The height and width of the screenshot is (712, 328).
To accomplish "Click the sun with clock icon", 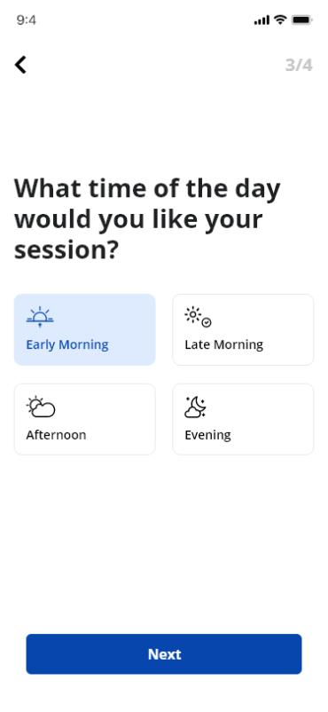I will [x=198, y=317].
